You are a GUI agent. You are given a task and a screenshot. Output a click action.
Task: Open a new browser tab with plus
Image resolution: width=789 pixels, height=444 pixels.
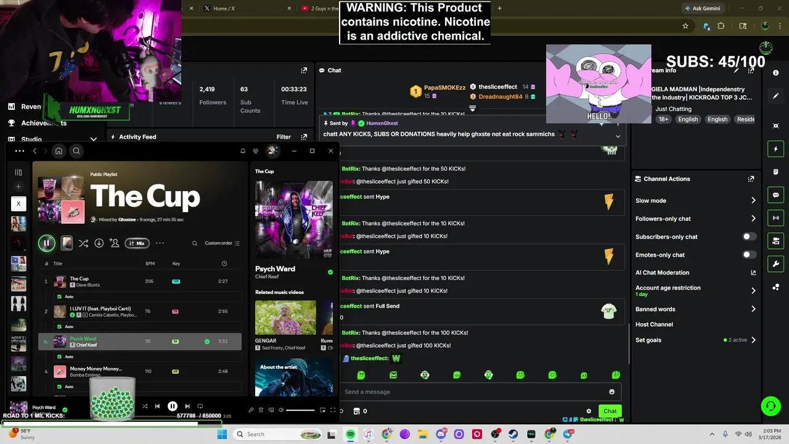coord(499,9)
